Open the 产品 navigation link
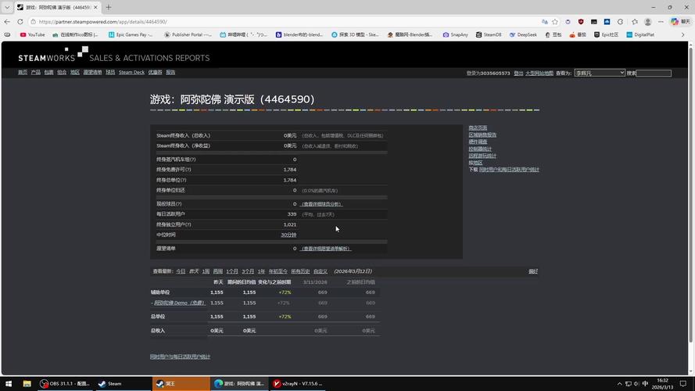The height and width of the screenshot is (391, 695). click(x=36, y=72)
